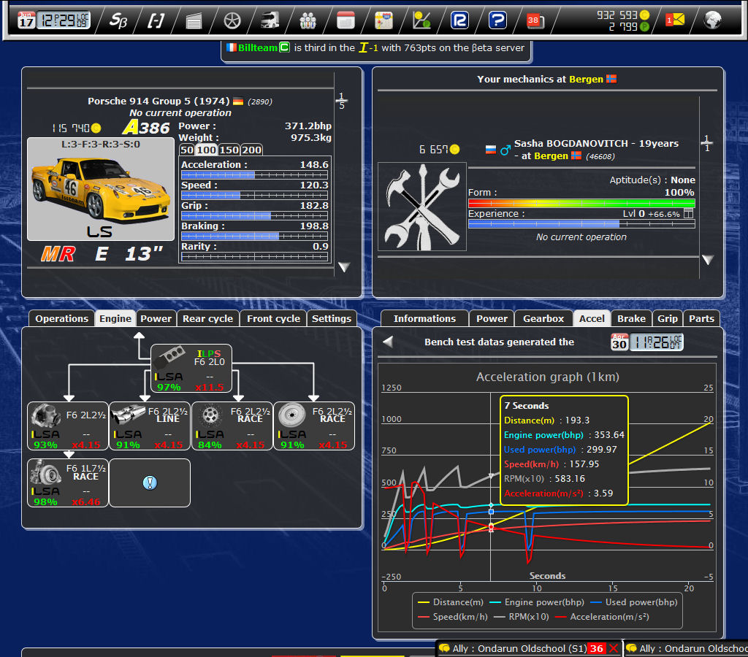Select the F6 1L7½ RACE turbo part
The image size is (748, 657).
[68, 483]
